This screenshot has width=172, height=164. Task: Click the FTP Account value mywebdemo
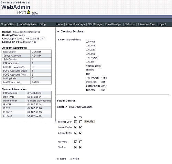[x=34, y=93]
